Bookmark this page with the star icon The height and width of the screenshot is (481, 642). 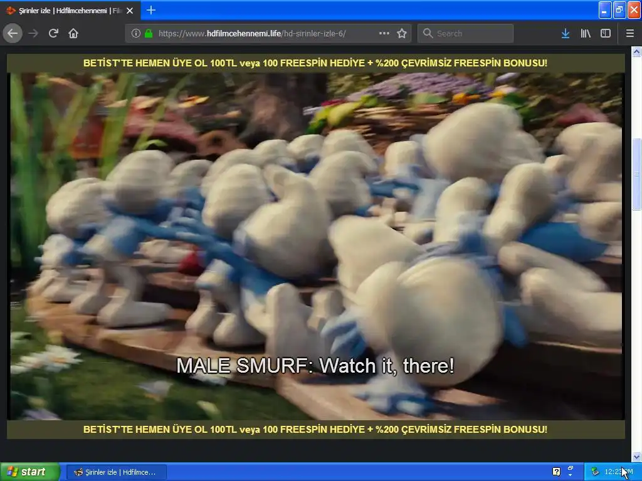coord(402,34)
